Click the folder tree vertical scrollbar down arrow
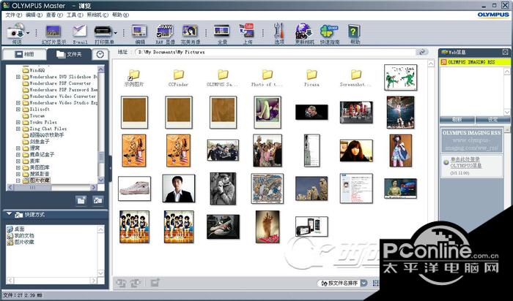 101,180
